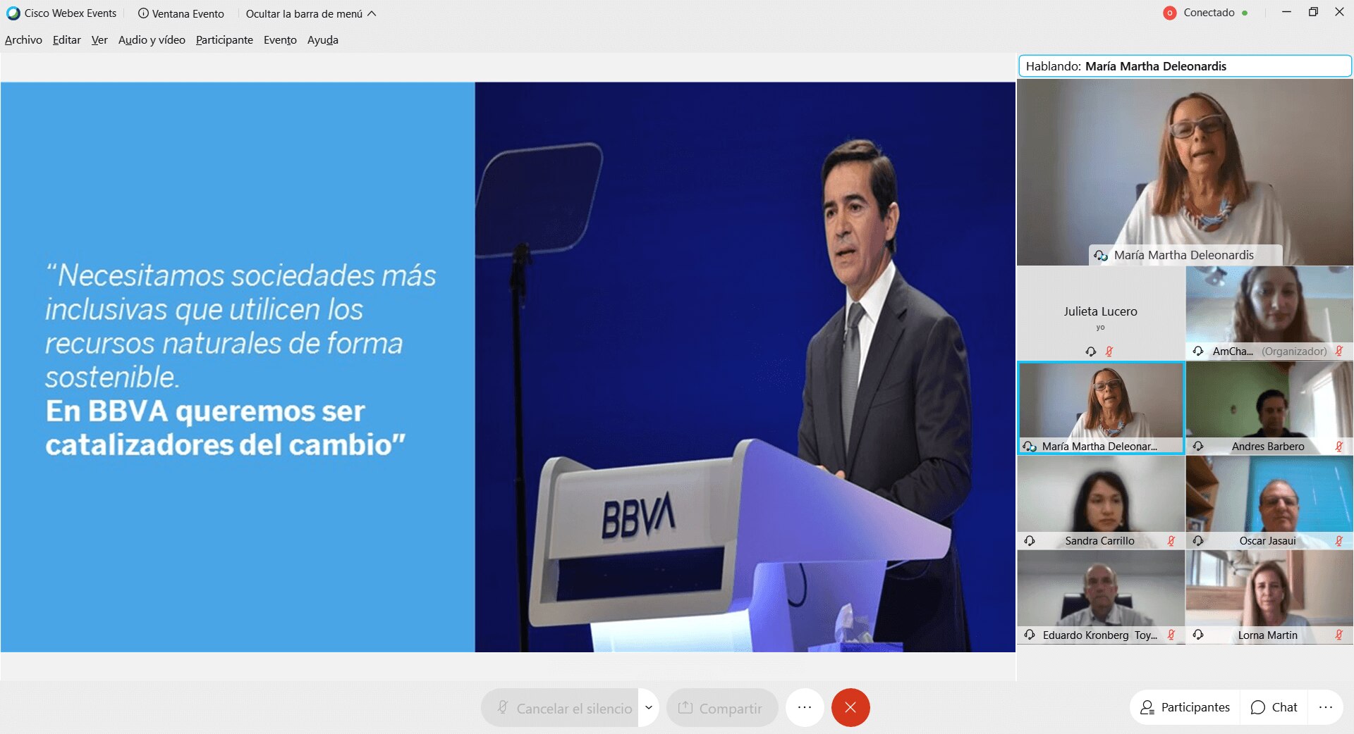The height and width of the screenshot is (734, 1354).
Task: Click Lorna Martin's muted mic icon
Action: [1339, 635]
